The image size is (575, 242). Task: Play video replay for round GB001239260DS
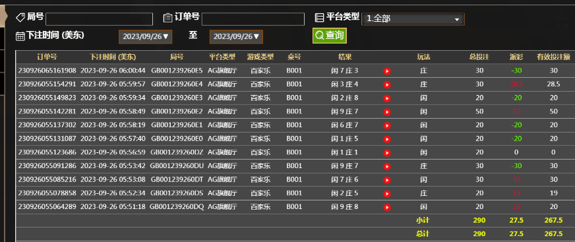386,194
